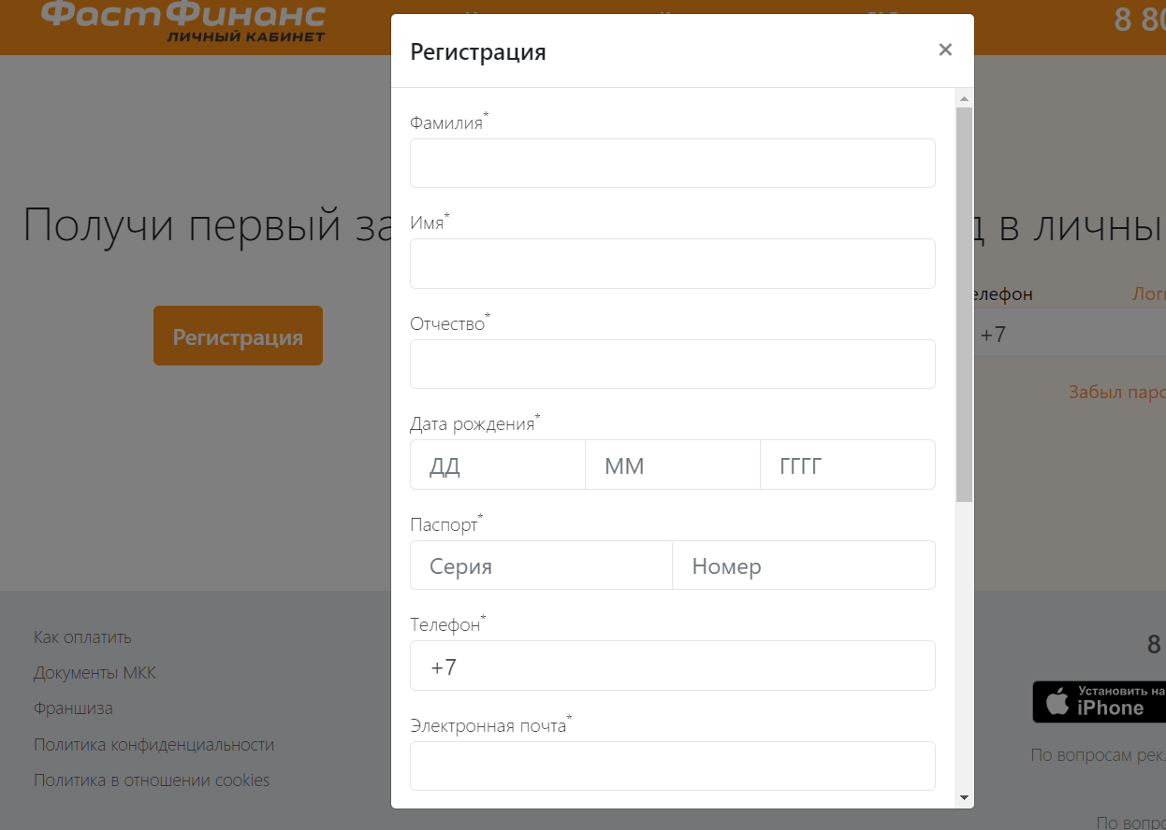
Task: Click the Фамилия input field
Action: pyautogui.click(x=673, y=163)
